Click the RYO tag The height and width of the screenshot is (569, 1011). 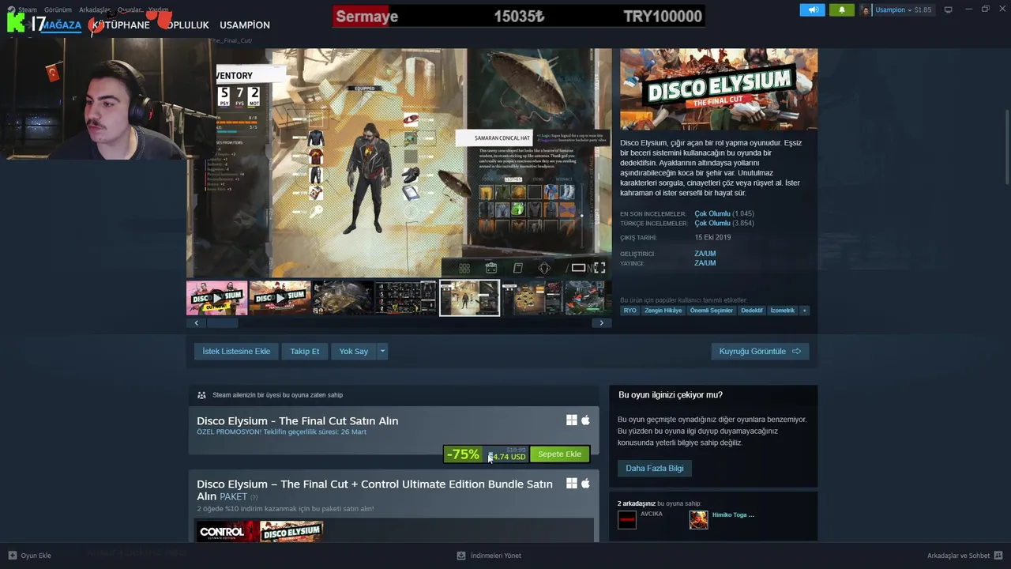pyautogui.click(x=630, y=311)
